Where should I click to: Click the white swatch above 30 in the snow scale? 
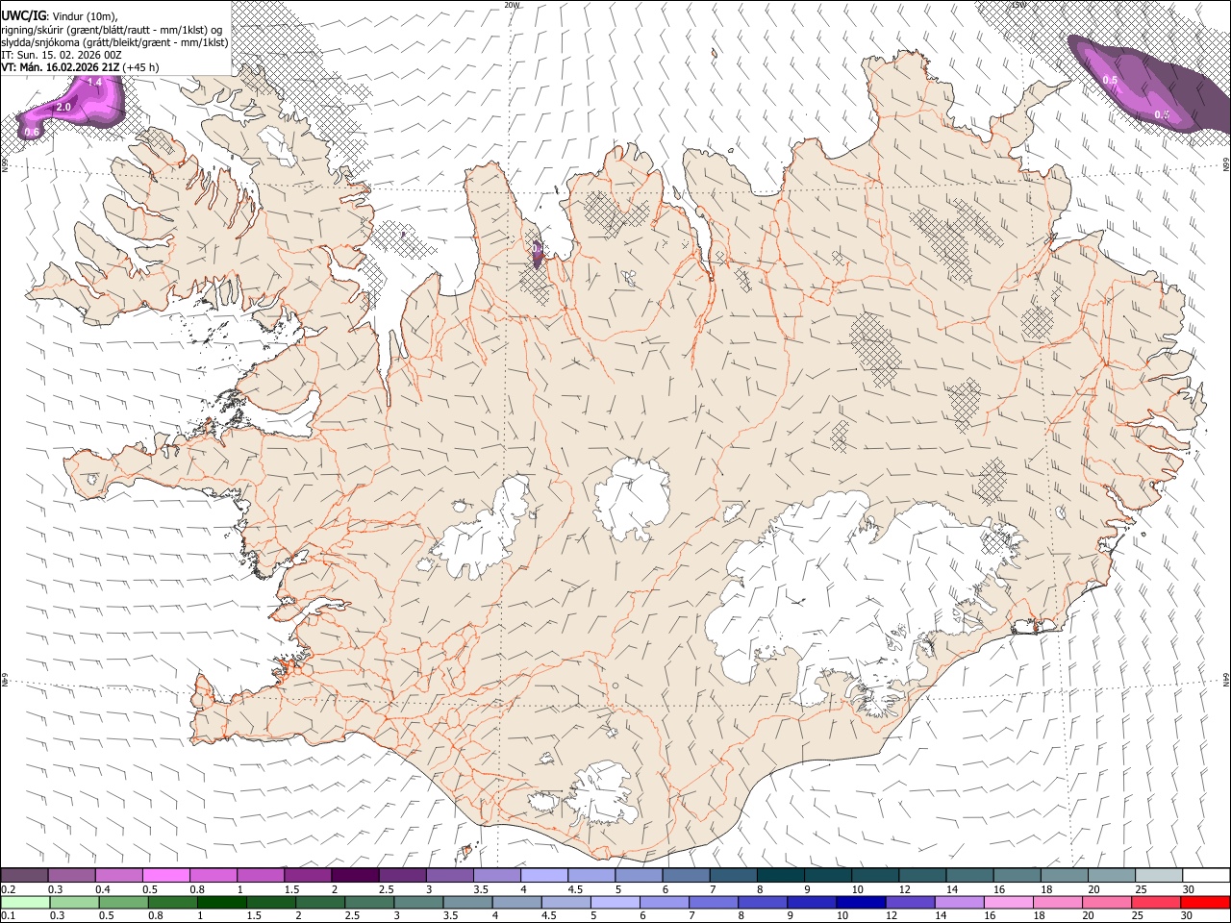coord(1205,875)
